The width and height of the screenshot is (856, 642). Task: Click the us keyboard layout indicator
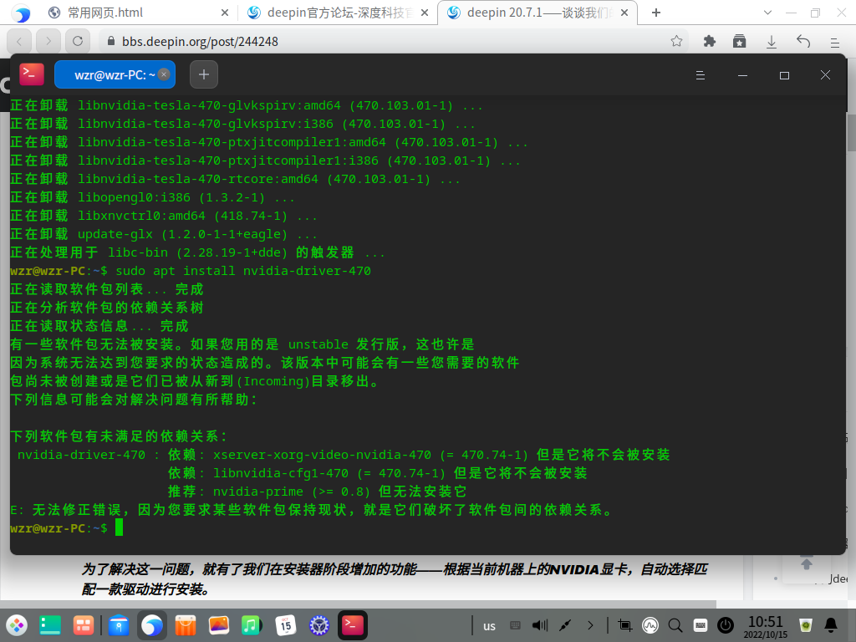click(x=489, y=626)
